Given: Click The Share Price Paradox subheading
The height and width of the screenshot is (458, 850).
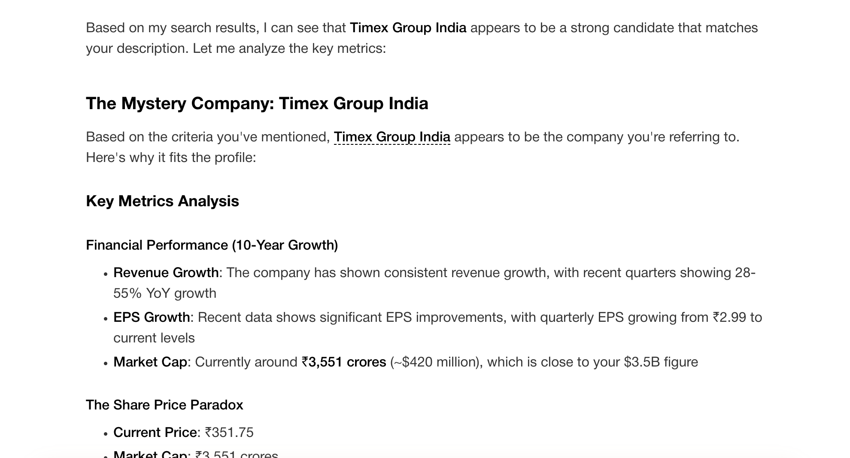Looking at the screenshot, I should [x=164, y=405].
